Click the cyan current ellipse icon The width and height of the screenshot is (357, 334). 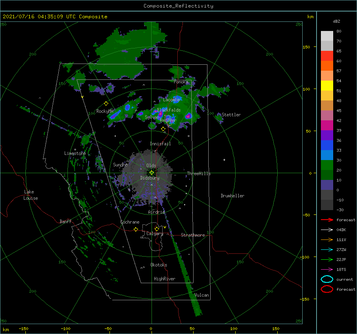pos(327,279)
